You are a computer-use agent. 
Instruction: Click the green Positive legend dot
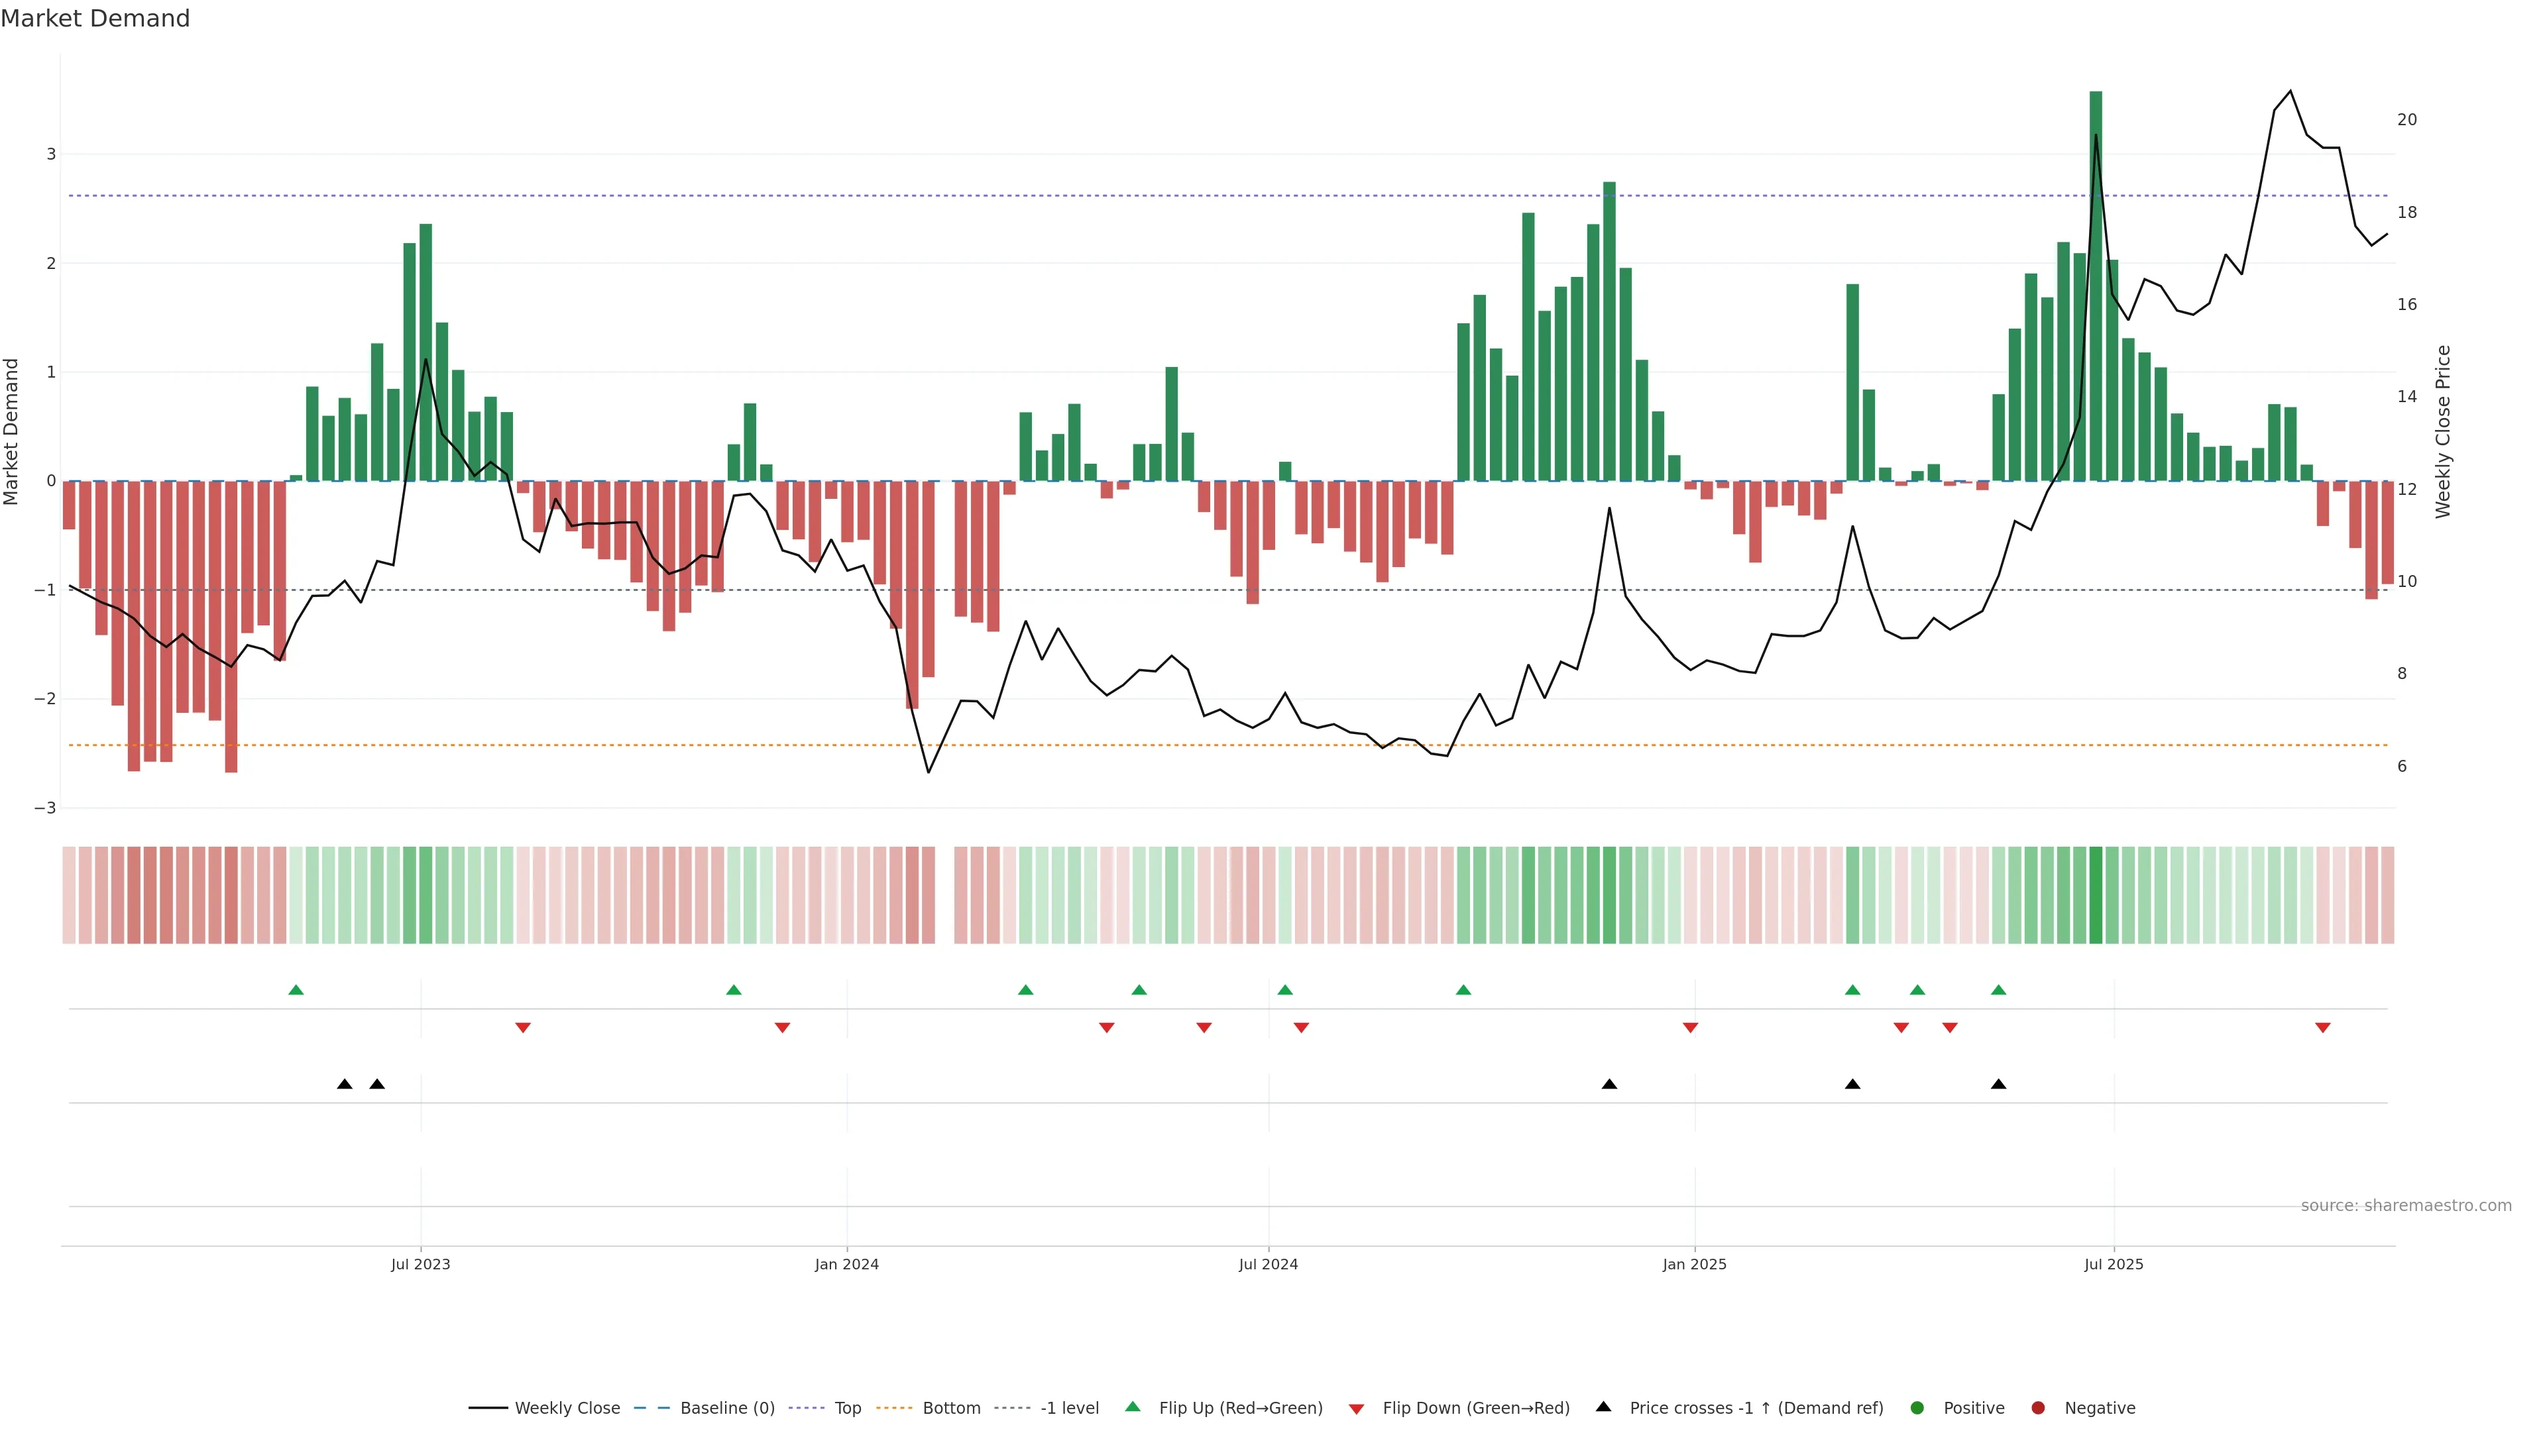[1917, 1407]
